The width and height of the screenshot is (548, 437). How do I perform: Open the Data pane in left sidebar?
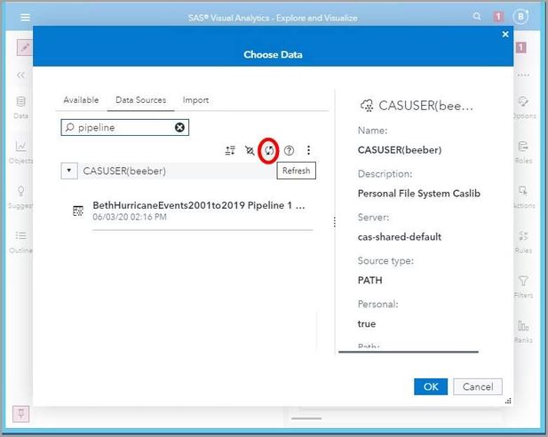(x=20, y=107)
